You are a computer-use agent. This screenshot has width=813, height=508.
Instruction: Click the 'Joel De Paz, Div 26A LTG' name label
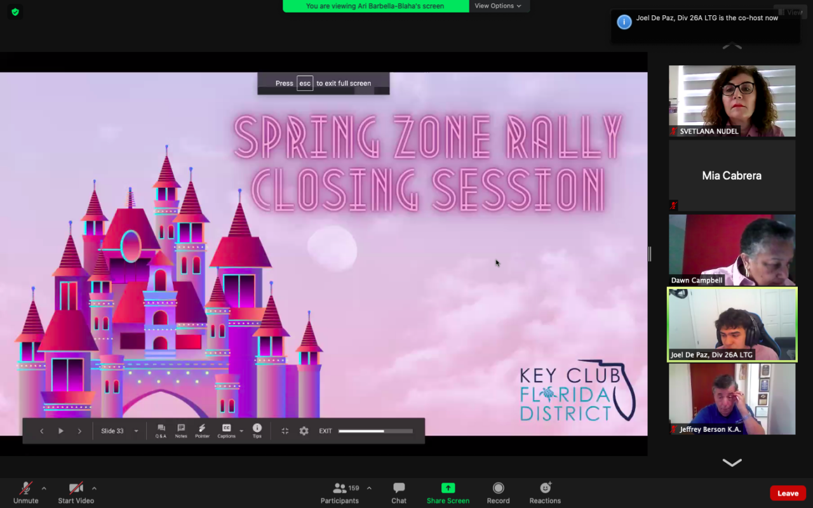click(x=712, y=355)
